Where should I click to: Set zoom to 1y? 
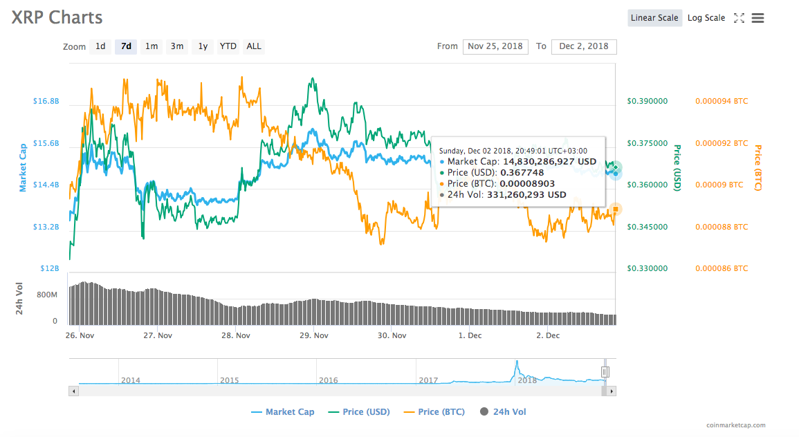pos(203,46)
